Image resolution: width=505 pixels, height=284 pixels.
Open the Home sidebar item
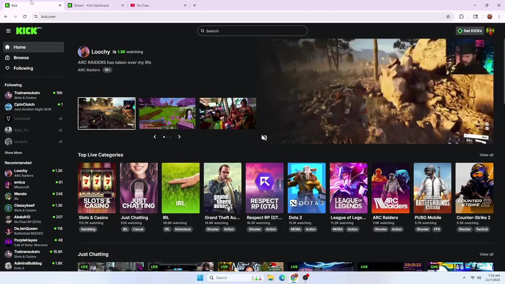pyautogui.click(x=34, y=47)
